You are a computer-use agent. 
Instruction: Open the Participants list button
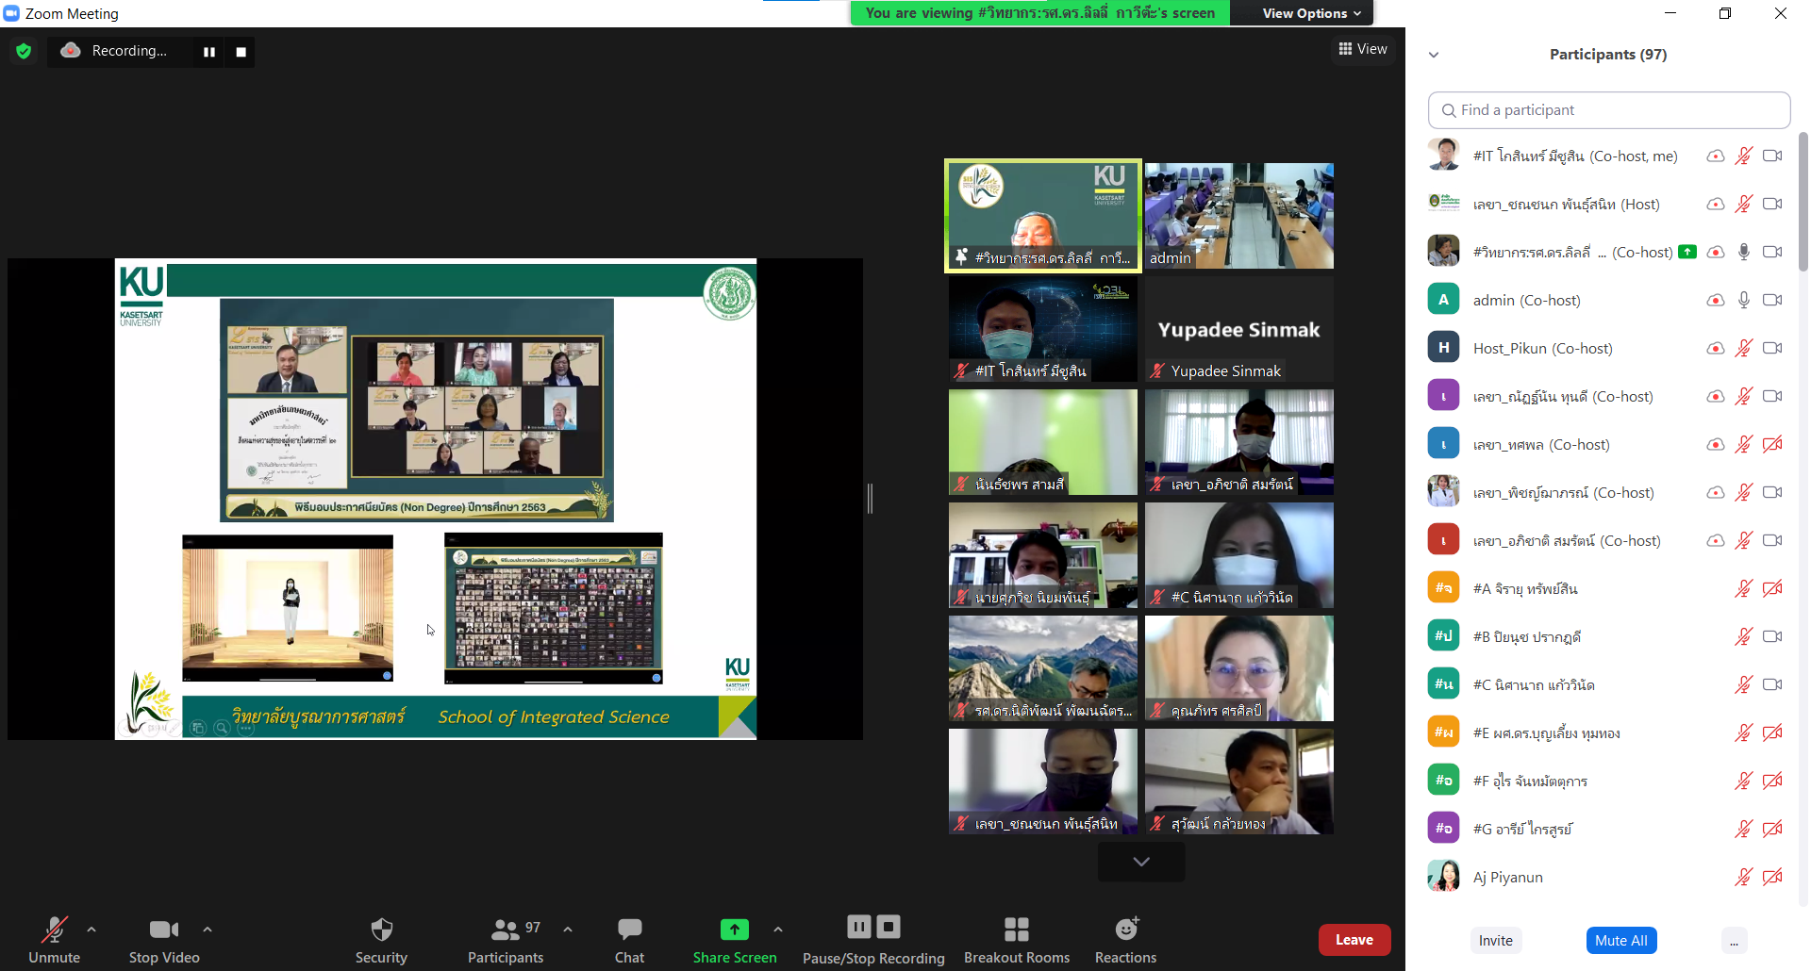[x=506, y=940]
